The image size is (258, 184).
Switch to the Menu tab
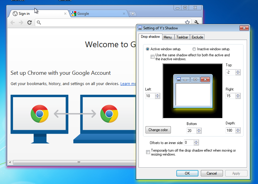click(168, 37)
